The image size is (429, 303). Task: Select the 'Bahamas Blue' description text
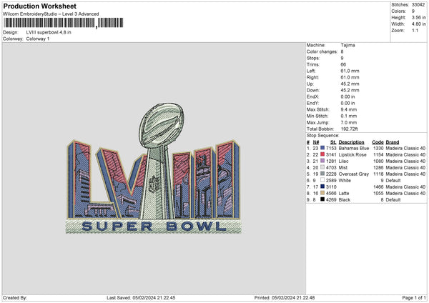[x=354, y=148]
